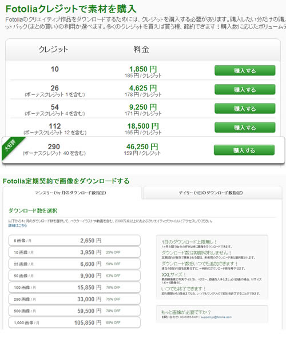286x343 pixels.
Task: Click the もっと画像が必要ですか？ heading
Action: [186, 312]
